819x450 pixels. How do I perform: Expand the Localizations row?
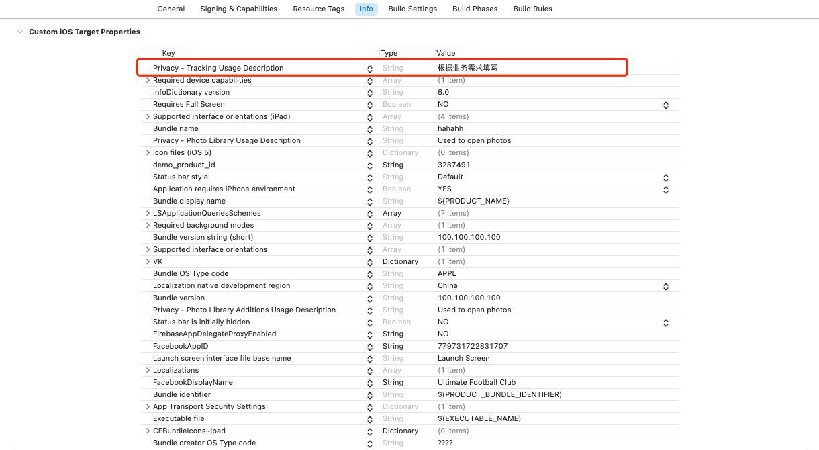tap(148, 370)
